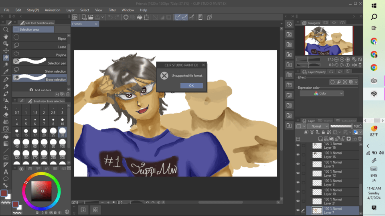The height and width of the screenshot is (216, 385).
Task: Toggle Snap to Special Ruler
Action: (184, 17)
